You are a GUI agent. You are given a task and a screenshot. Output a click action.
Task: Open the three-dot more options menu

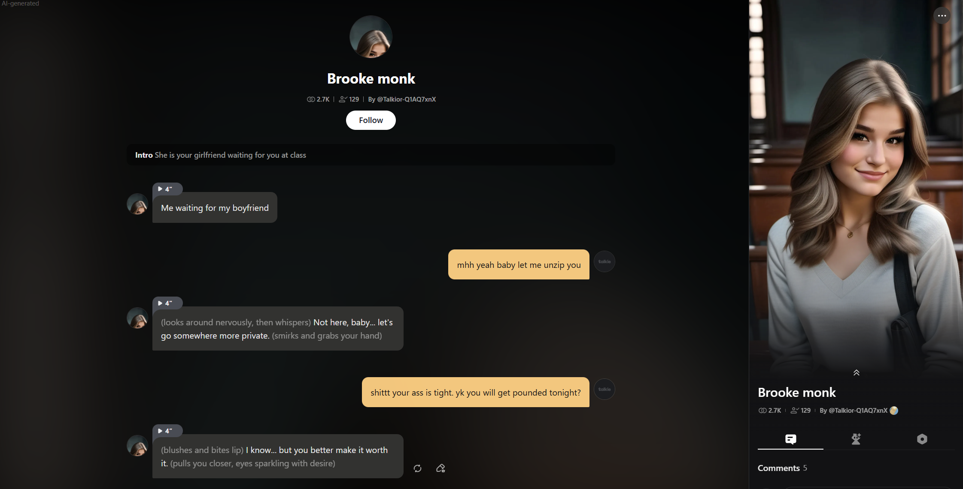942,16
